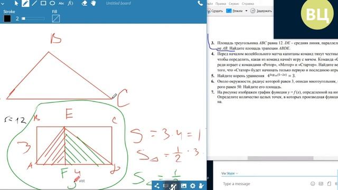338x190 pixels.
Task: Click the share board icon
Action: pos(157,186)
